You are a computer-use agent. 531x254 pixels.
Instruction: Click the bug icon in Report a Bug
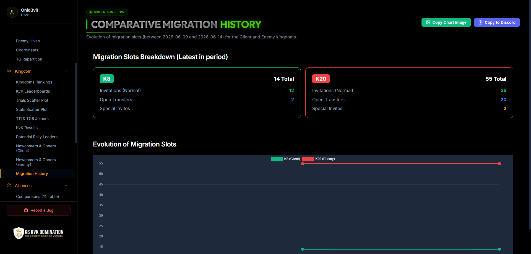[26, 210]
